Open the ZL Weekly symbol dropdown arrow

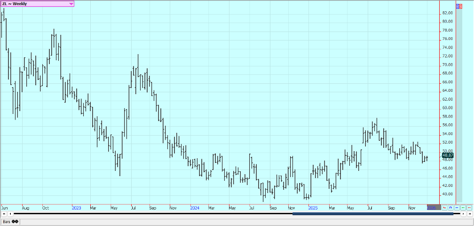71,4
